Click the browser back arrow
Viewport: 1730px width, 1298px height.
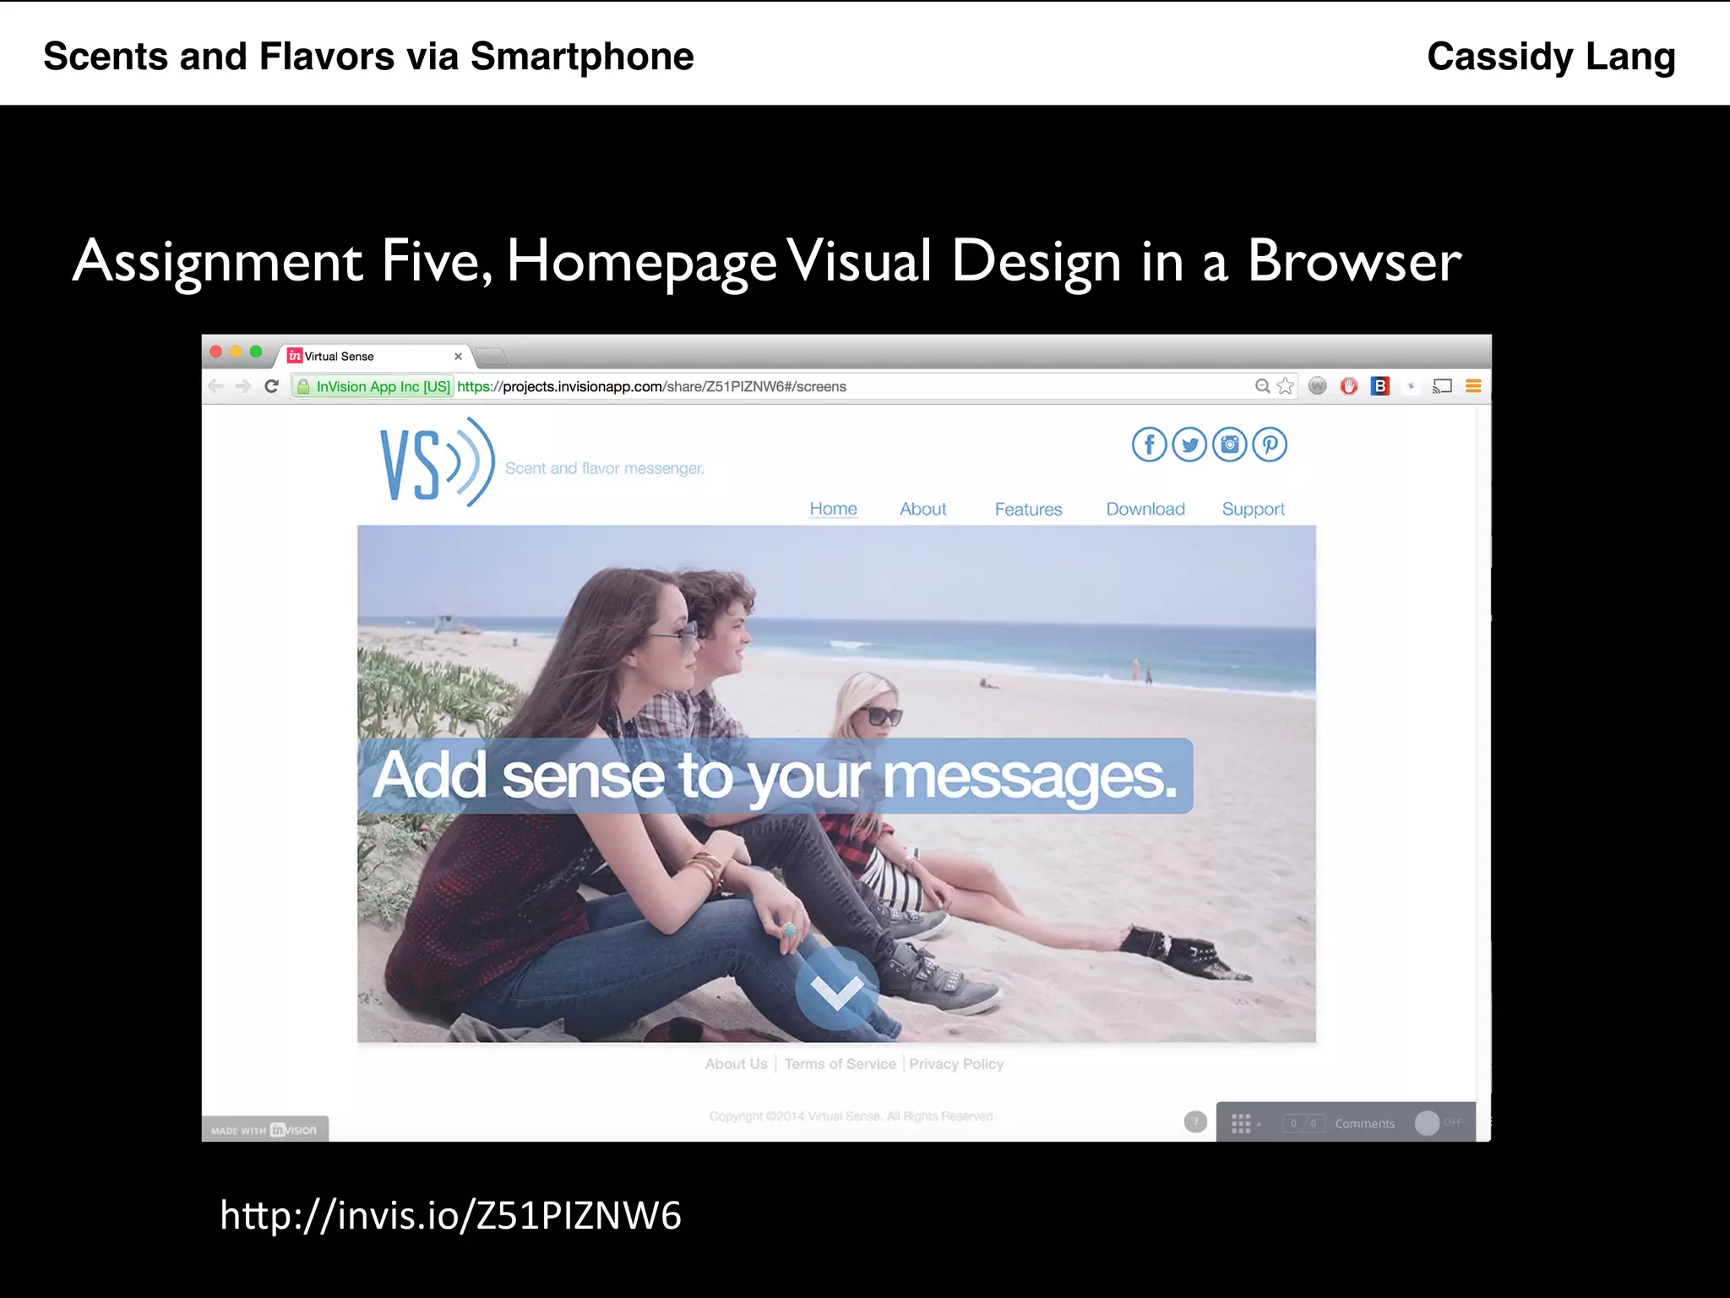coord(216,386)
